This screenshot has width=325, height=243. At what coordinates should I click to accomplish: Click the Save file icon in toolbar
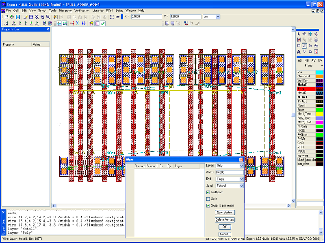(x=18, y=17)
